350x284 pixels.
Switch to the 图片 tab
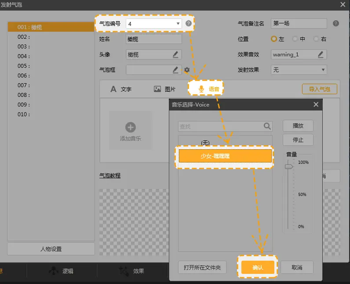coord(165,89)
